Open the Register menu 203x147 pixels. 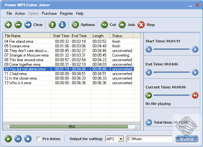[x=66, y=13]
